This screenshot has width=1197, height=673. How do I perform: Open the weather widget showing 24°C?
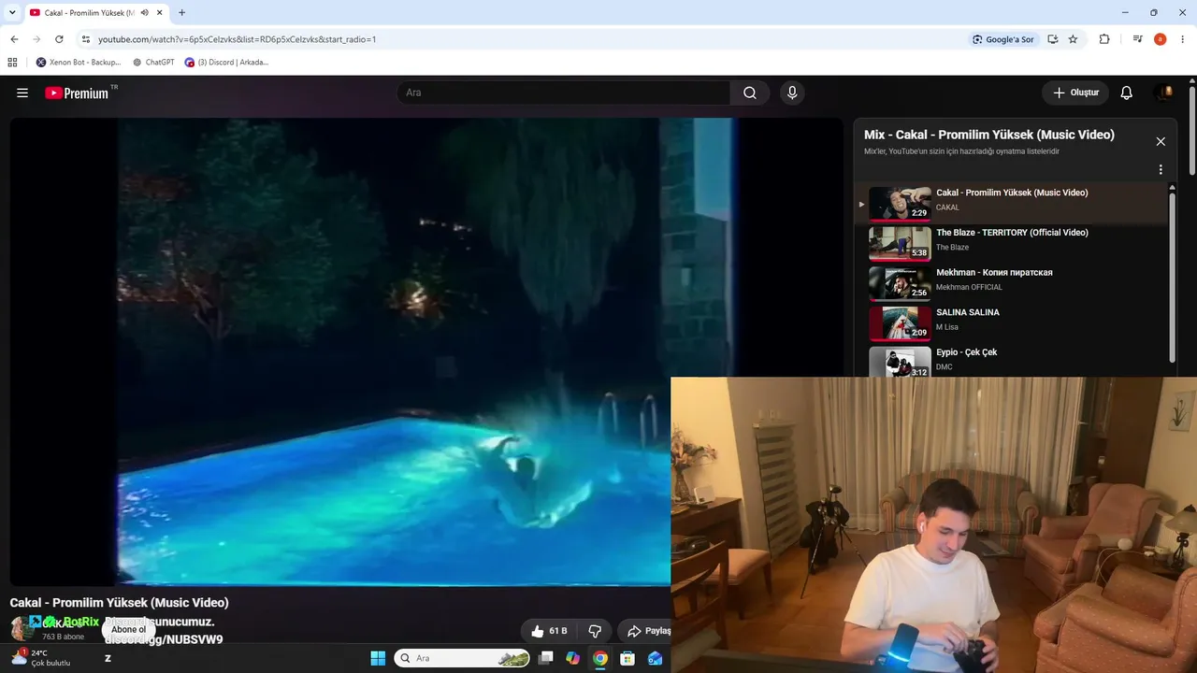click(x=41, y=658)
